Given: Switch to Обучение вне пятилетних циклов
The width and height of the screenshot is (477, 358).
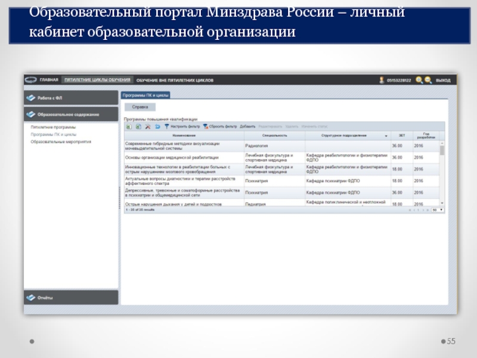Looking at the screenshot, I should click(x=174, y=80).
